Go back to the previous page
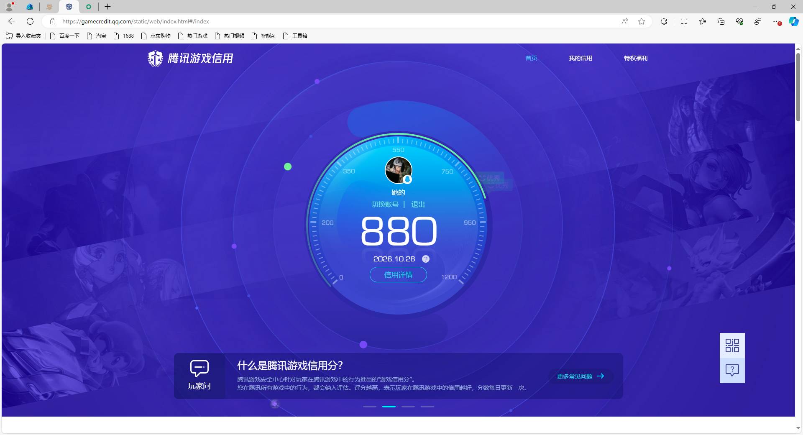The width and height of the screenshot is (803, 435). pos(12,21)
